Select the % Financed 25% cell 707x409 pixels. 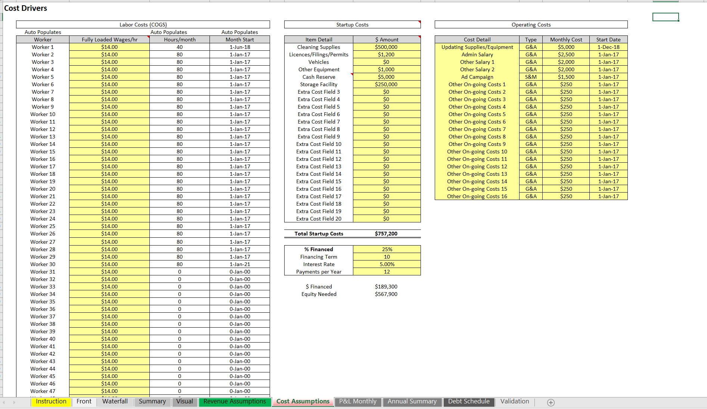pos(387,249)
